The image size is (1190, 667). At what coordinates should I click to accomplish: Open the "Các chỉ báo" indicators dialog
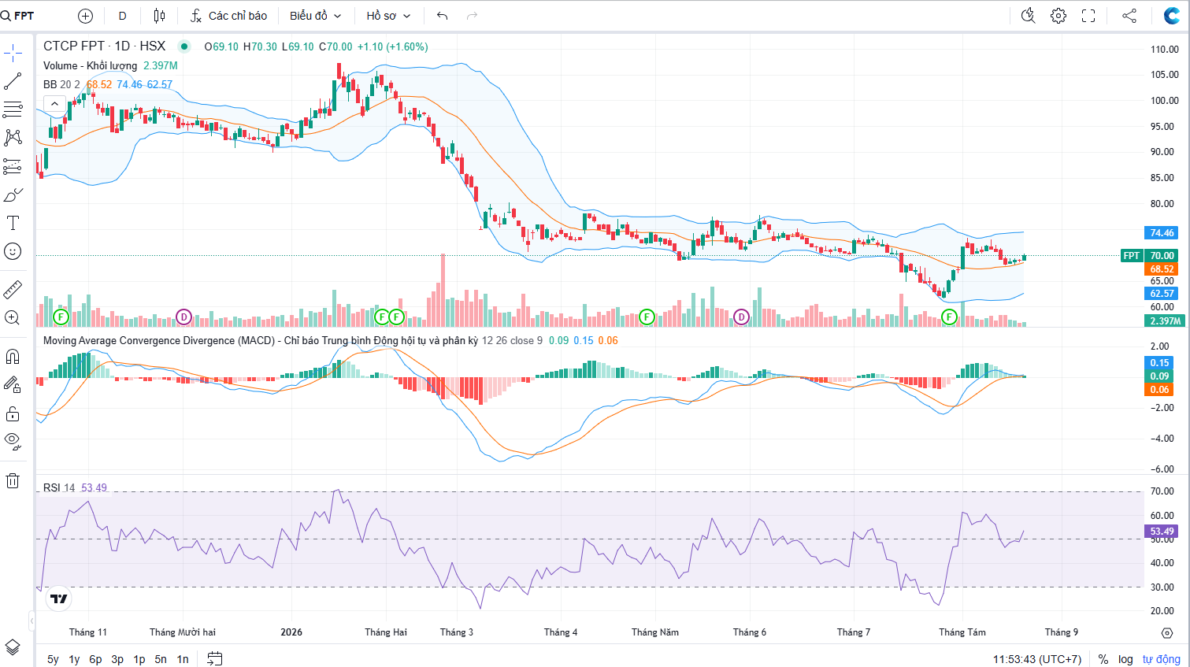click(x=228, y=16)
